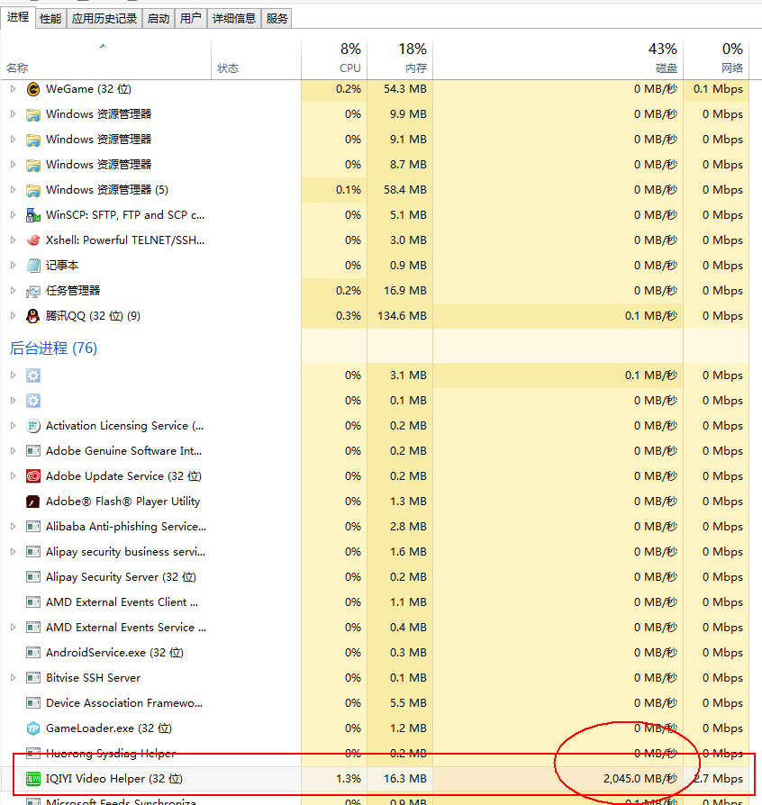Click the 2,045.0 MB/秒 disk value
The image size is (762, 805).
click(x=640, y=779)
